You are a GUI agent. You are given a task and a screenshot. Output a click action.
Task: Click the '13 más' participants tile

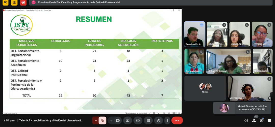point(205,88)
